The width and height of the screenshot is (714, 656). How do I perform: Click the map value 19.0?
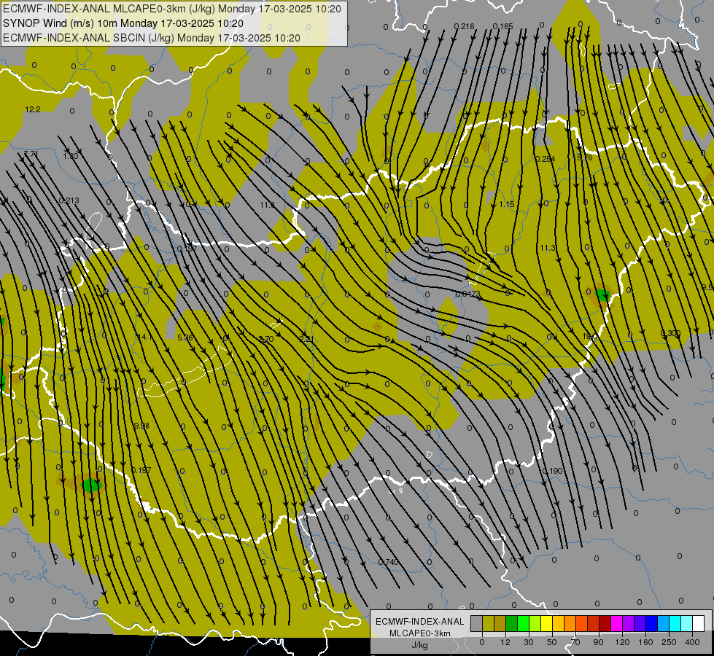pos(590,336)
